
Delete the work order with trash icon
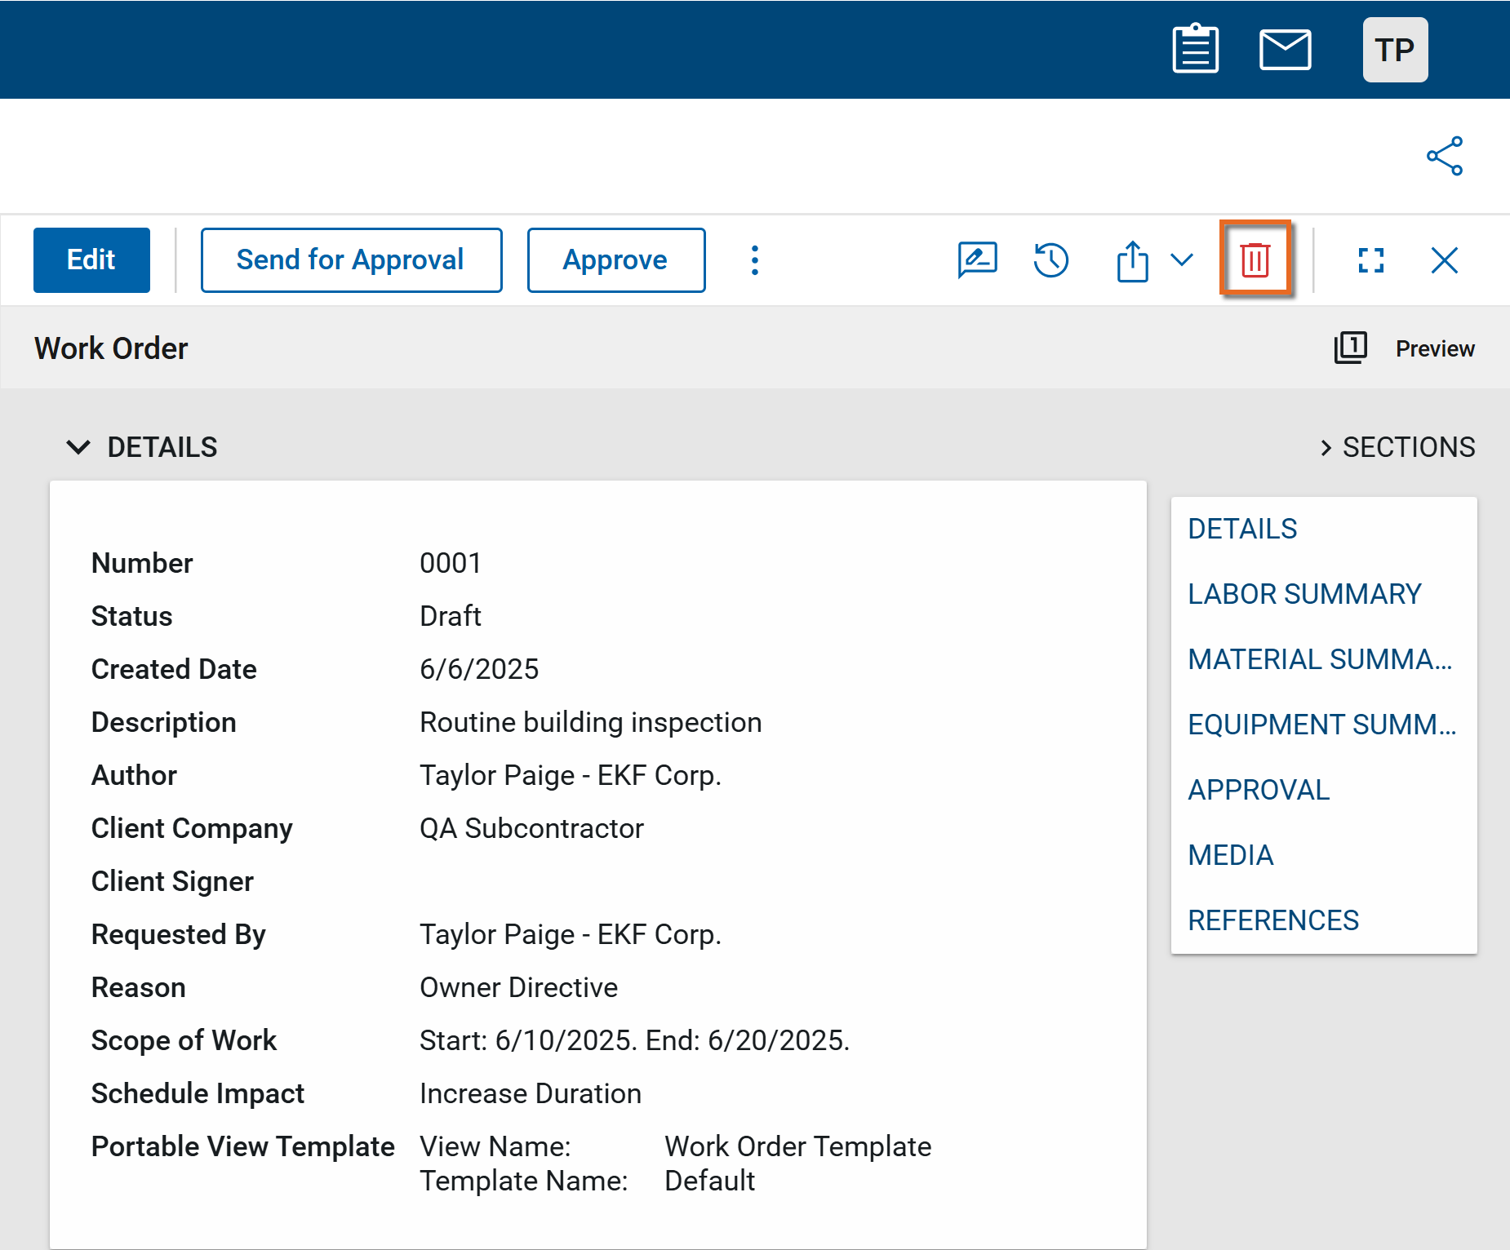1255,260
